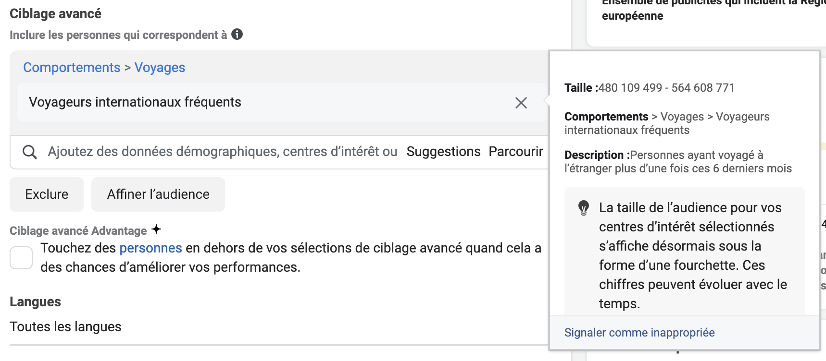This screenshot has width=826, height=361.
Task: Click the Taille audience size figures
Action: click(x=666, y=88)
